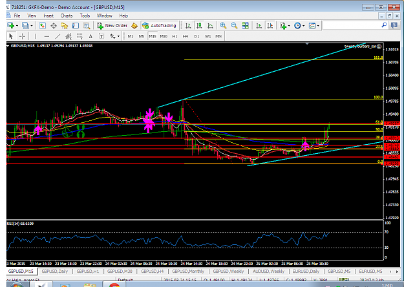Screen dimensions: 404x287
Task: Open the Insert menu
Action: (48, 16)
